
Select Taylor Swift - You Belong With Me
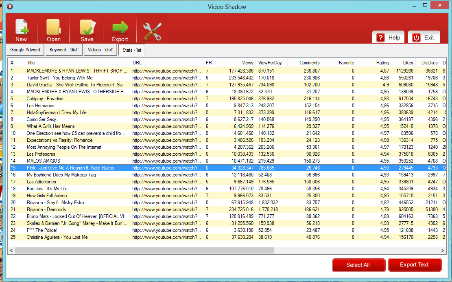coord(227,78)
